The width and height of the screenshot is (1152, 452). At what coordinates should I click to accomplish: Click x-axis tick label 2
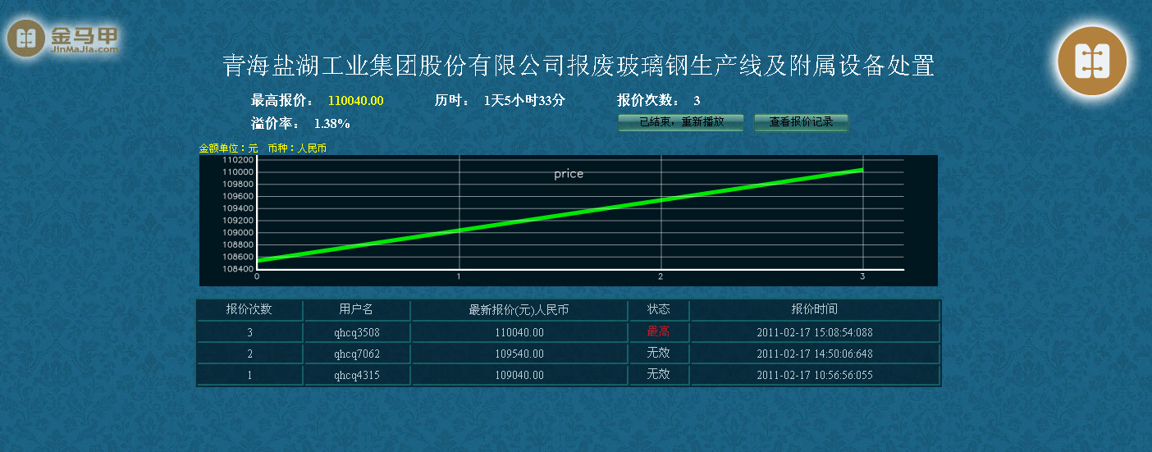(661, 277)
